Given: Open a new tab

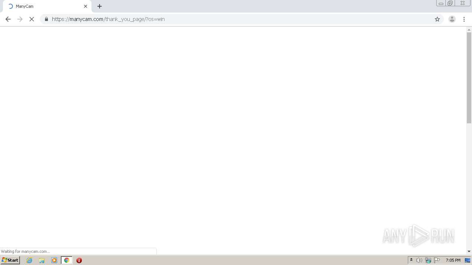Looking at the screenshot, I should (x=100, y=6).
